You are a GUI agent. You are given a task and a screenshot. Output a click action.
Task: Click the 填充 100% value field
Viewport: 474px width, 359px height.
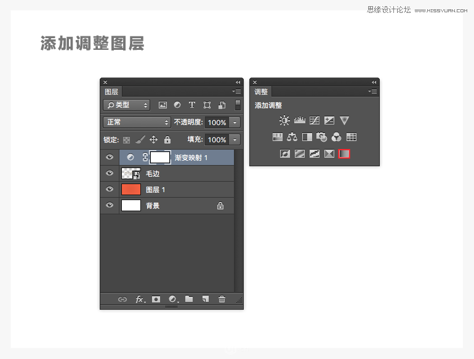[217, 140]
